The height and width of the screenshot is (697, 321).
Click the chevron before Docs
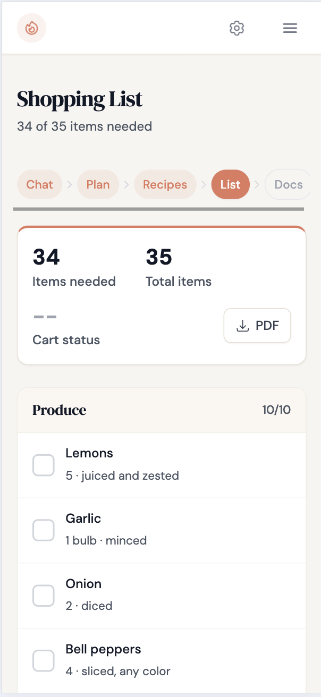click(x=257, y=184)
